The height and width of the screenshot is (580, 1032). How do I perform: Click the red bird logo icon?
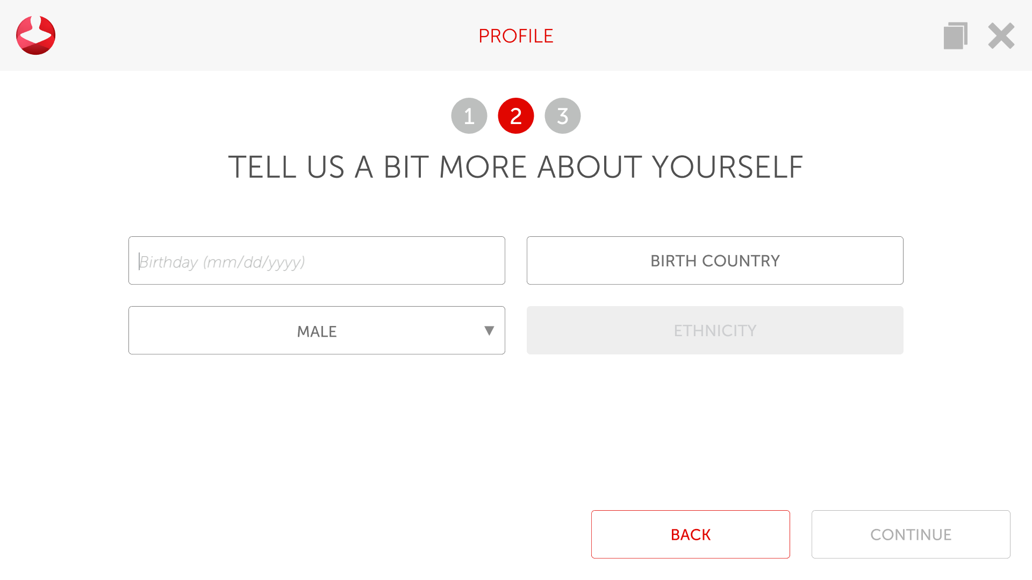[x=35, y=35]
